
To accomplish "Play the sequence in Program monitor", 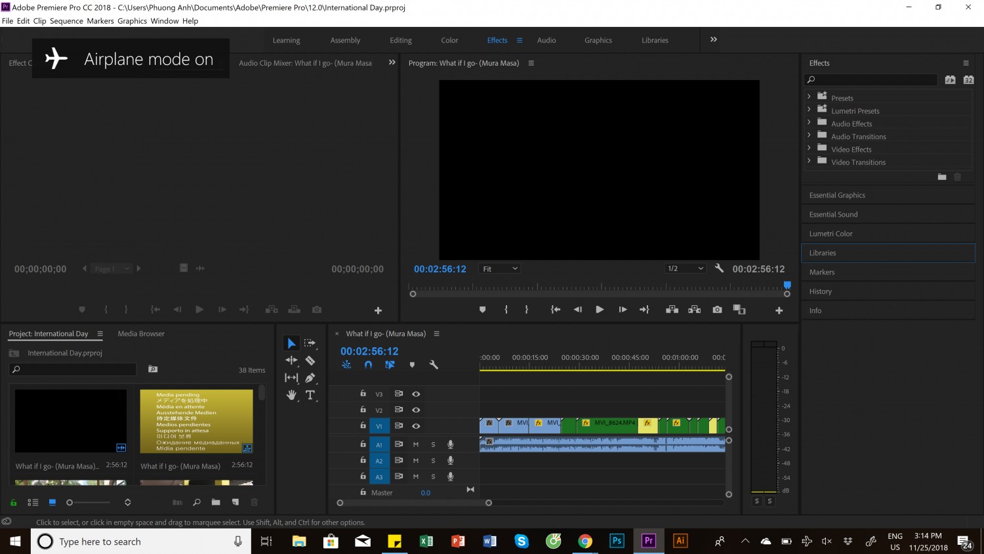I will [x=600, y=309].
